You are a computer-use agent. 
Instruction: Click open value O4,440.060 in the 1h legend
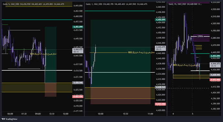point(192,4)
